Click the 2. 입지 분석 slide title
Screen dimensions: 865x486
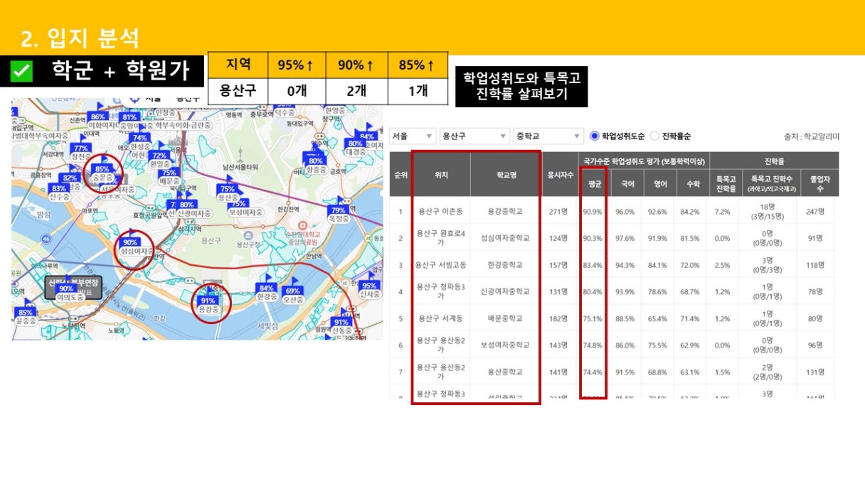(80, 37)
